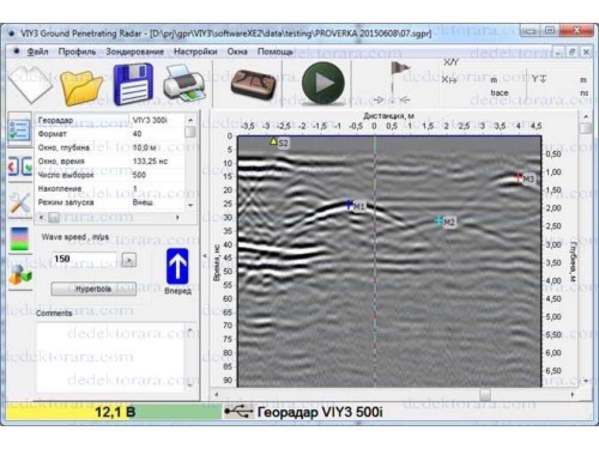Click the Comments box scroll-up arrow
This screenshot has width=599, height=449.
point(190,329)
